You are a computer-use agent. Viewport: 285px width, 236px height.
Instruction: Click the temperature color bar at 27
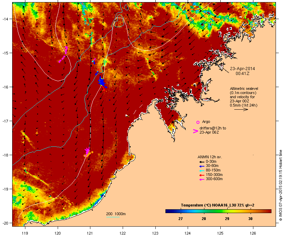point(180,211)
